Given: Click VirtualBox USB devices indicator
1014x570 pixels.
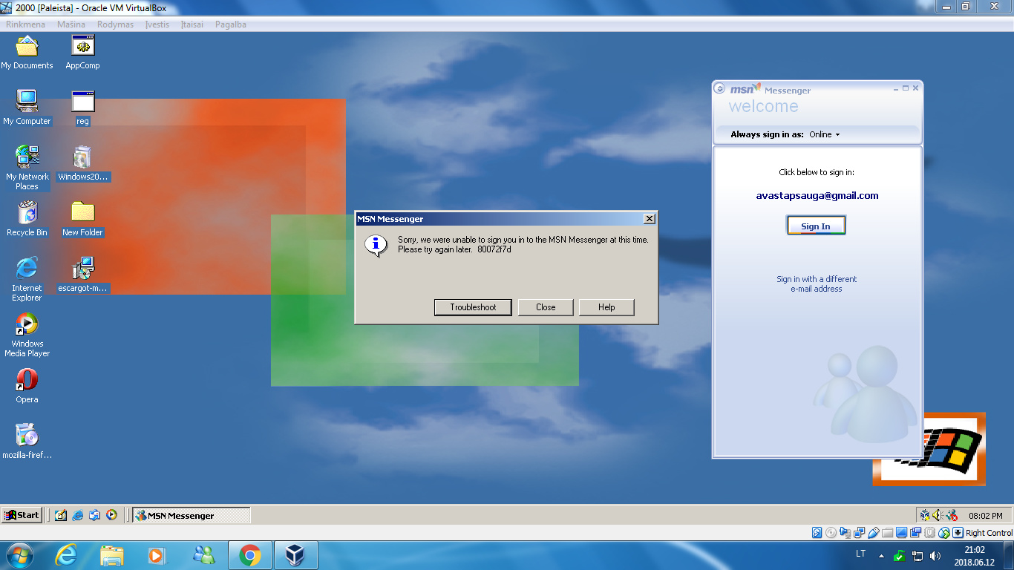Looking at the screenshot, I should tap(873, 533).
